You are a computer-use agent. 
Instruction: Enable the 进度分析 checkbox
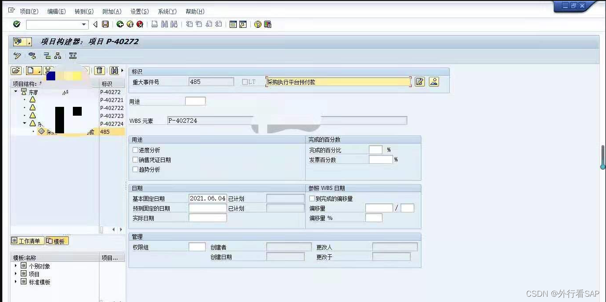tap(136, 150)
